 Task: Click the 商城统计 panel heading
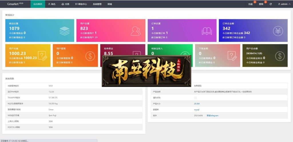click(x=10, y=15)
